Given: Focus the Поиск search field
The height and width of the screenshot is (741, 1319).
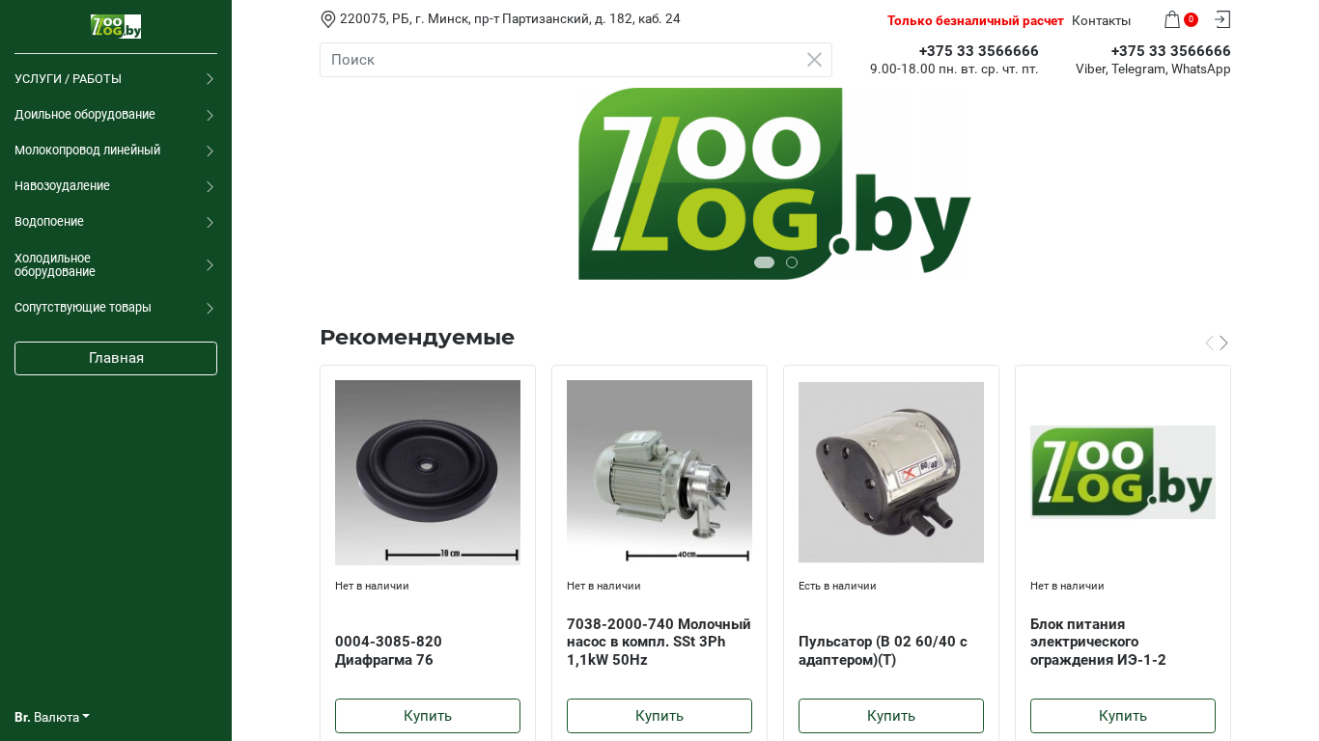Looking at the screenshot, I should [x=575, y=60].
